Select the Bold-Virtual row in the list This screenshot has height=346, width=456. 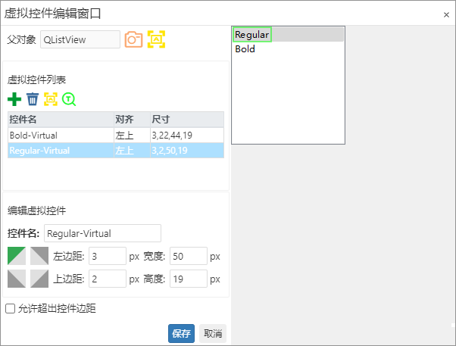tap(61, 135)
